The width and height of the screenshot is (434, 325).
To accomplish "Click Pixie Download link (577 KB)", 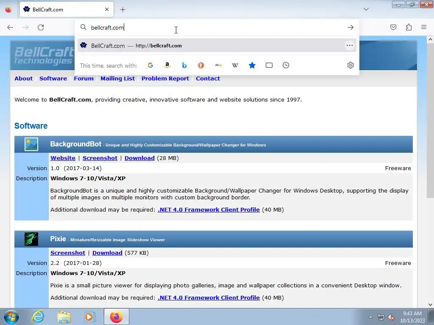I will [107, 253].
